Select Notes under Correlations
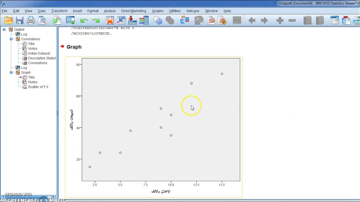Screen dimensions: 360x202 [33, 49]
